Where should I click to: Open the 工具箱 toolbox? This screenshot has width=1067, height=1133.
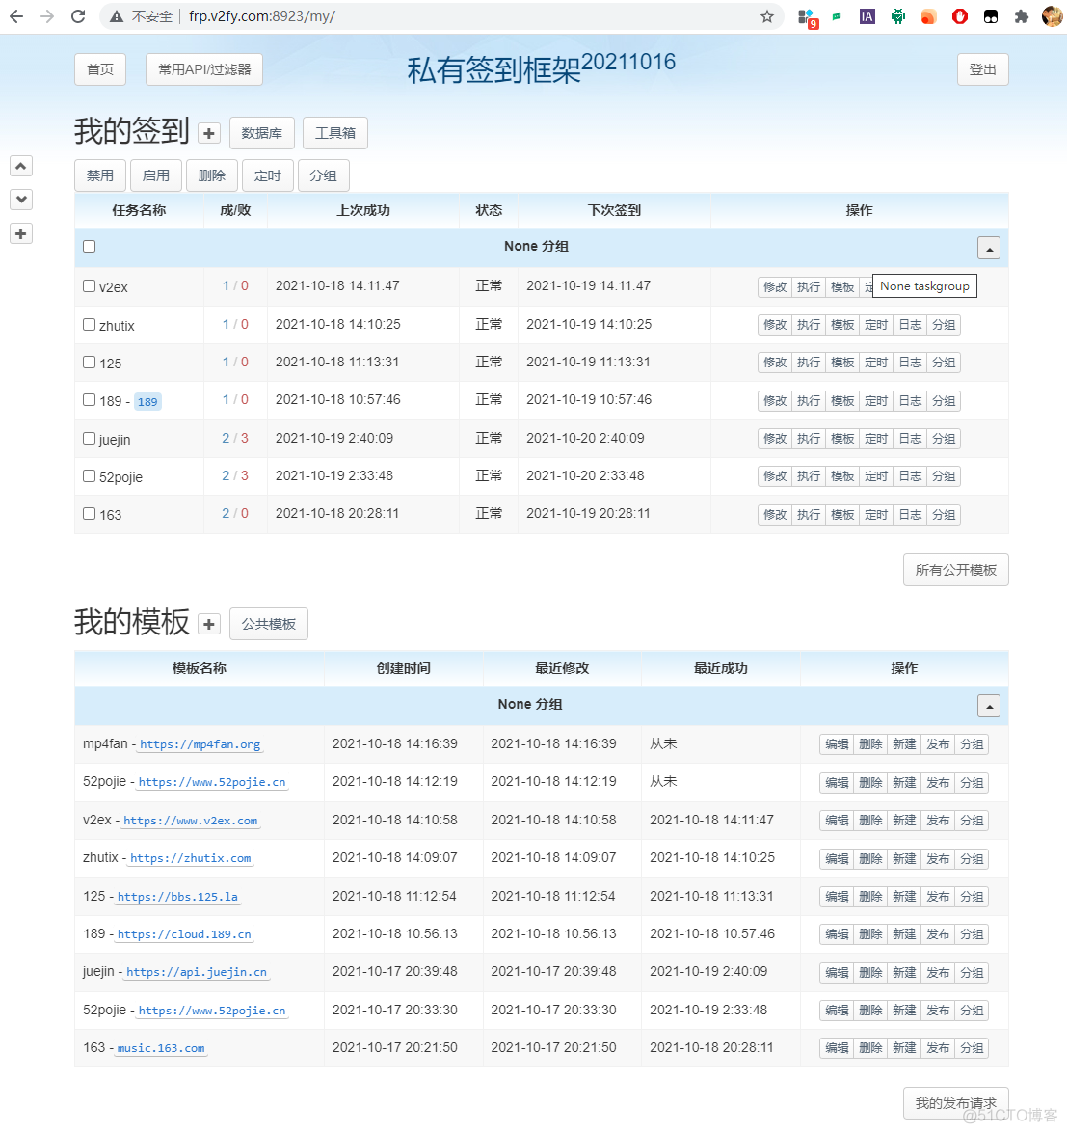coord(335,133)
